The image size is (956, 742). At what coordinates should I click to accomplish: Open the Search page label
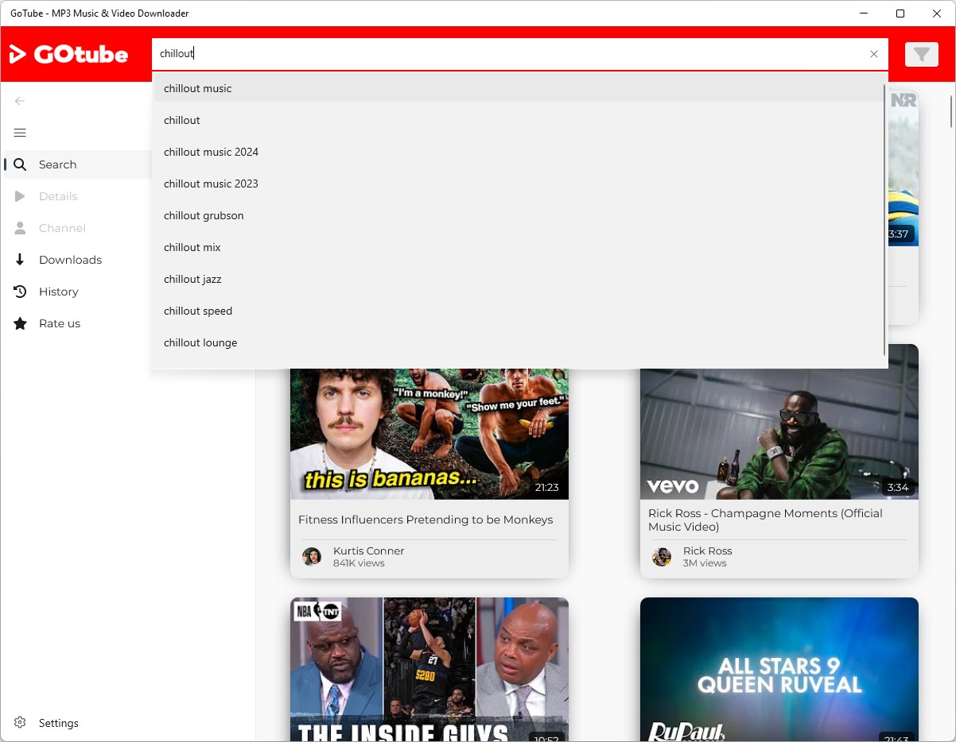click(58, 164)
